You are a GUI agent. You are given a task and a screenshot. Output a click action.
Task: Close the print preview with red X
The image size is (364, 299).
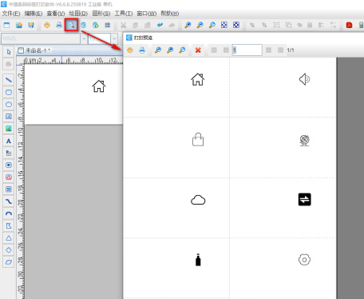click(198, 50)
